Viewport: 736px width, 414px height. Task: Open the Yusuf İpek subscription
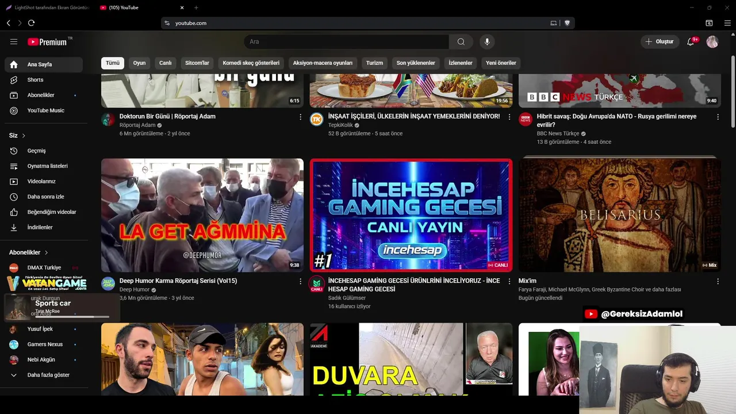[x=44, y=329]
